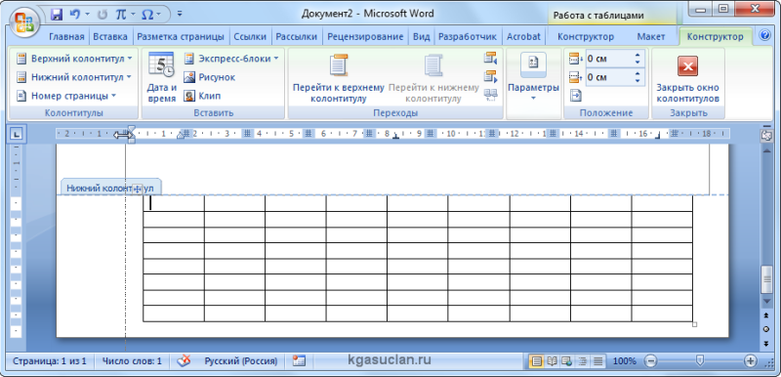Click the Рисунок picture icon
Screen dimensions: 781x377
(x=189, y=77)
